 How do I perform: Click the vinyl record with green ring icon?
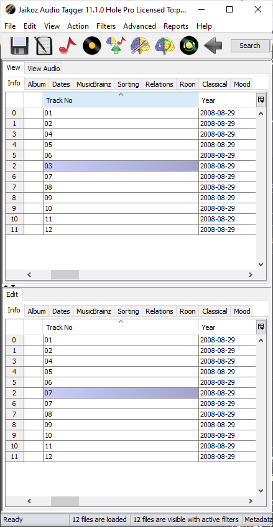188,46
